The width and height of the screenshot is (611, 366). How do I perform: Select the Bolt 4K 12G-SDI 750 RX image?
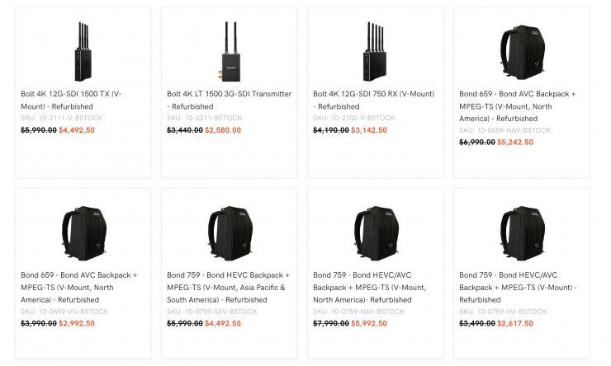tap(375, 51)
